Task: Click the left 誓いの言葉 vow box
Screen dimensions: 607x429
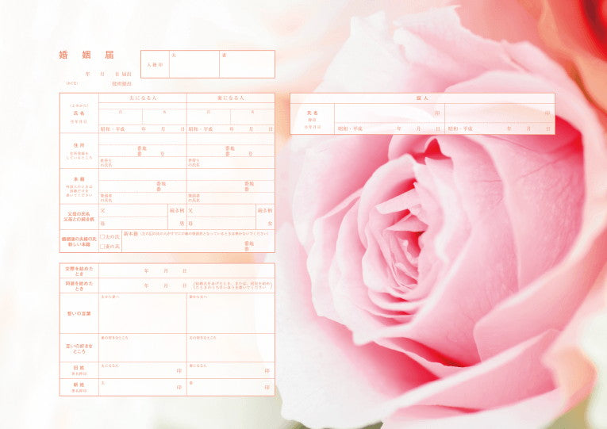Action: [x=143, y=315]
